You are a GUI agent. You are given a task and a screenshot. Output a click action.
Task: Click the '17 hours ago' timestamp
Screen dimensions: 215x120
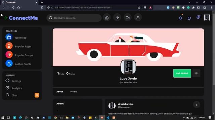click(x=124, y=107)
